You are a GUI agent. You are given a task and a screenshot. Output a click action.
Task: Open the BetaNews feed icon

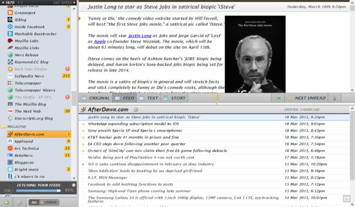(x=10, y=155)
